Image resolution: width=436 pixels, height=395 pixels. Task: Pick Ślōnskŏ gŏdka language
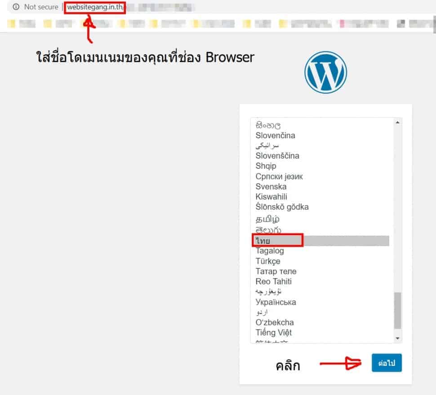tap(282, 207)
